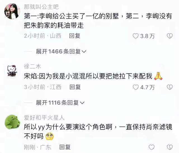The height and width of the screenshot is (153, 179).
Task: Open username 徐二木
Action: [x=32, y=66]
